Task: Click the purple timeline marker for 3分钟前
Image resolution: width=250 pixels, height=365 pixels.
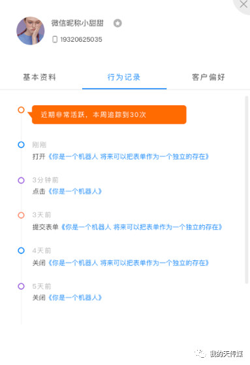Action: (21, 180)
